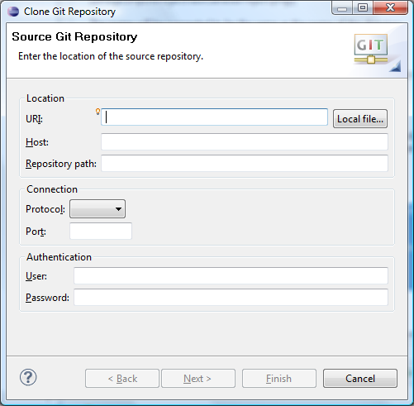Open the Local file... browser
The height and width of the screenshot is (406, 414).
point(360,119)
